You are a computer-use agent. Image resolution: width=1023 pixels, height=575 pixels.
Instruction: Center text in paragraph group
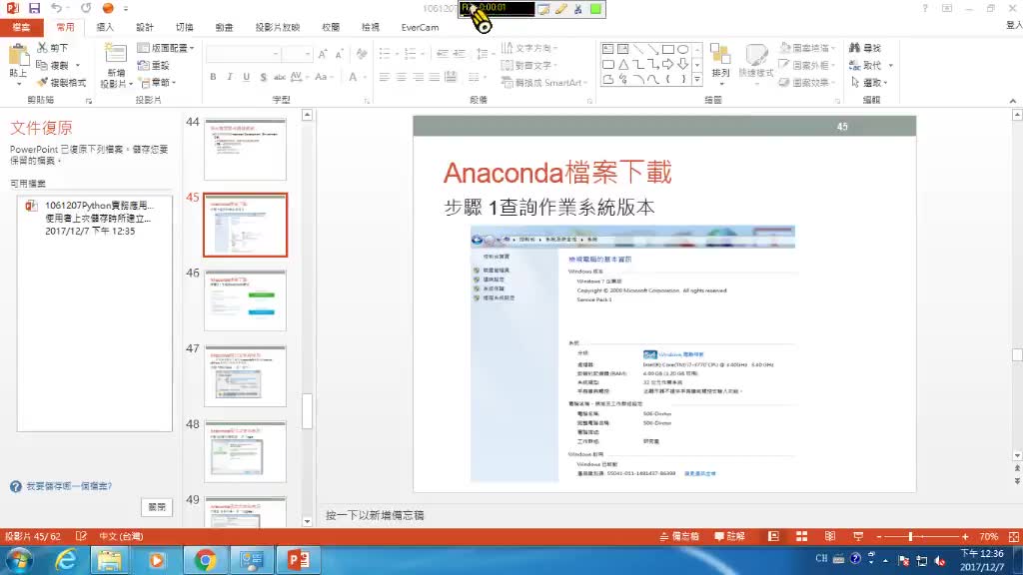click(402, 77)
